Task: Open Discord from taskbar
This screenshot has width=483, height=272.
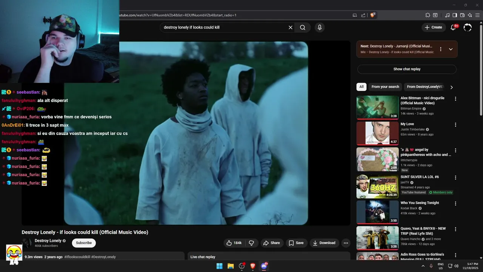Action: pos(264,266)
